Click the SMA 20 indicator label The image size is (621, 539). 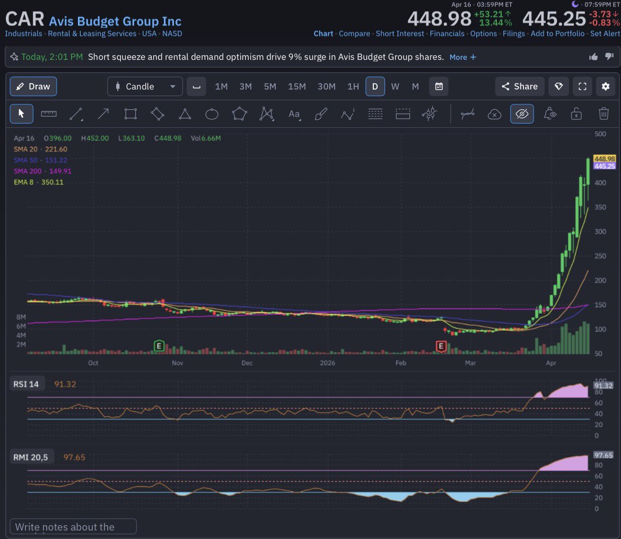[40, 149]
